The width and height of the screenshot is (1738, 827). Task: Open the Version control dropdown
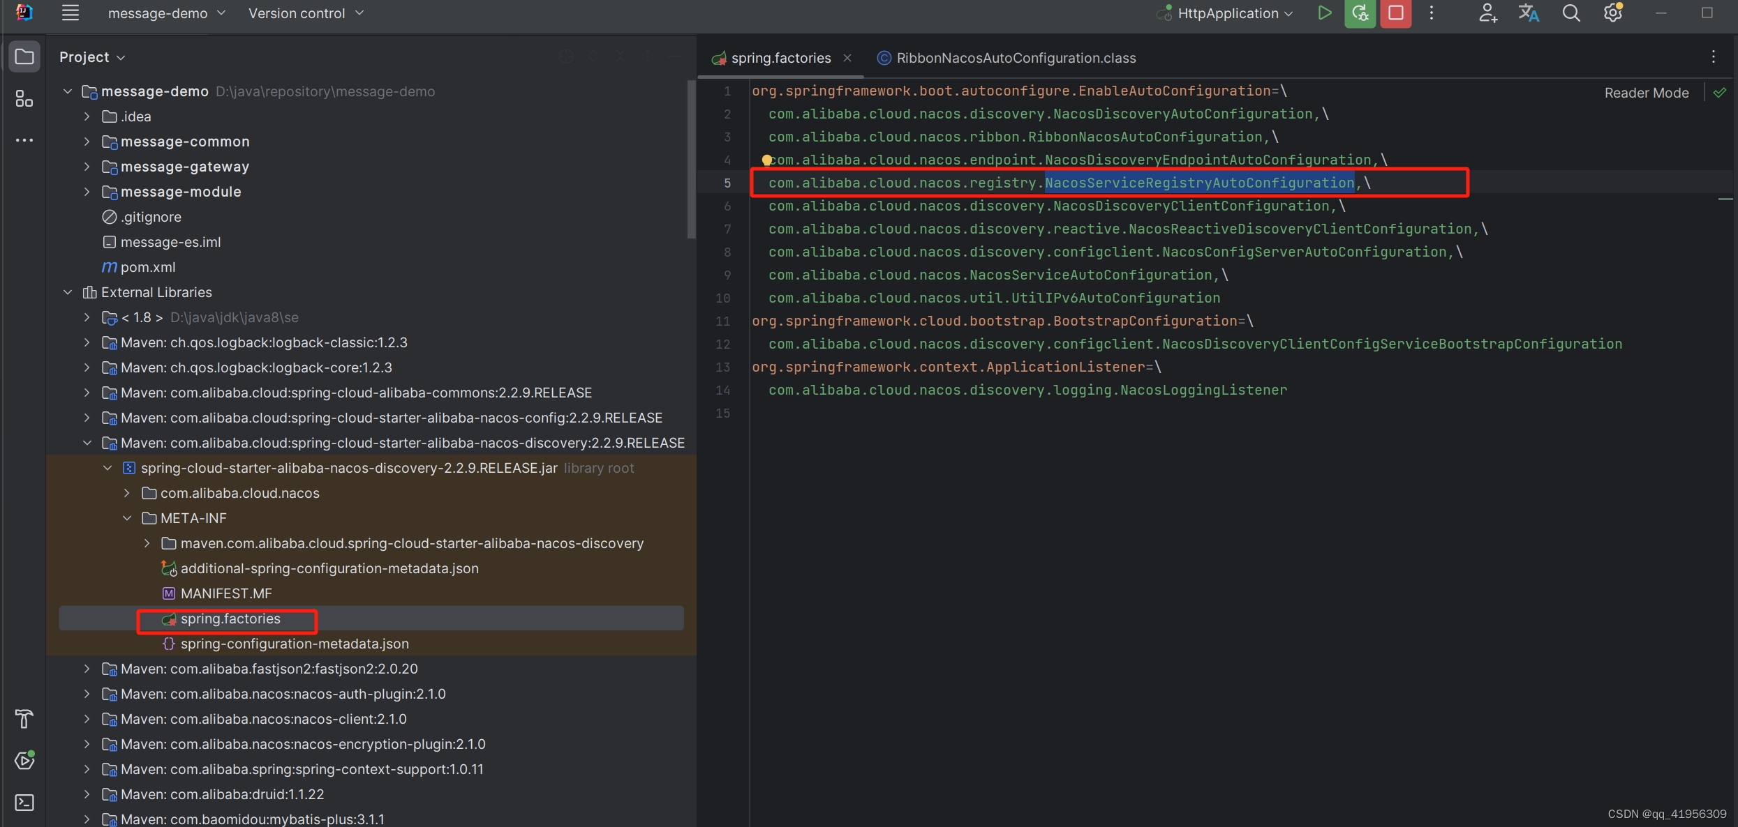(306, 13)
